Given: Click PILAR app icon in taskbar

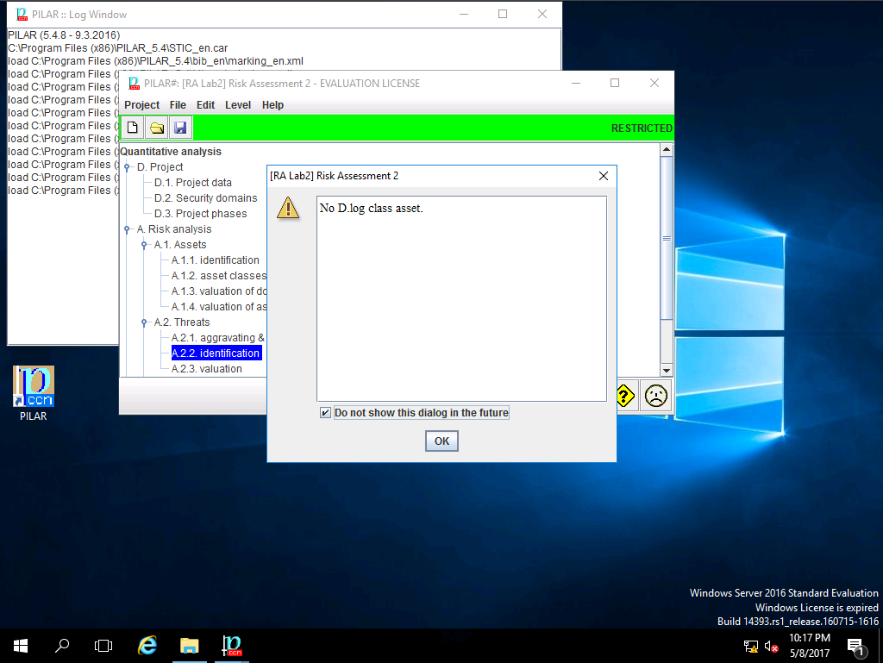Looking at the screenshot, I should [231, 646].
